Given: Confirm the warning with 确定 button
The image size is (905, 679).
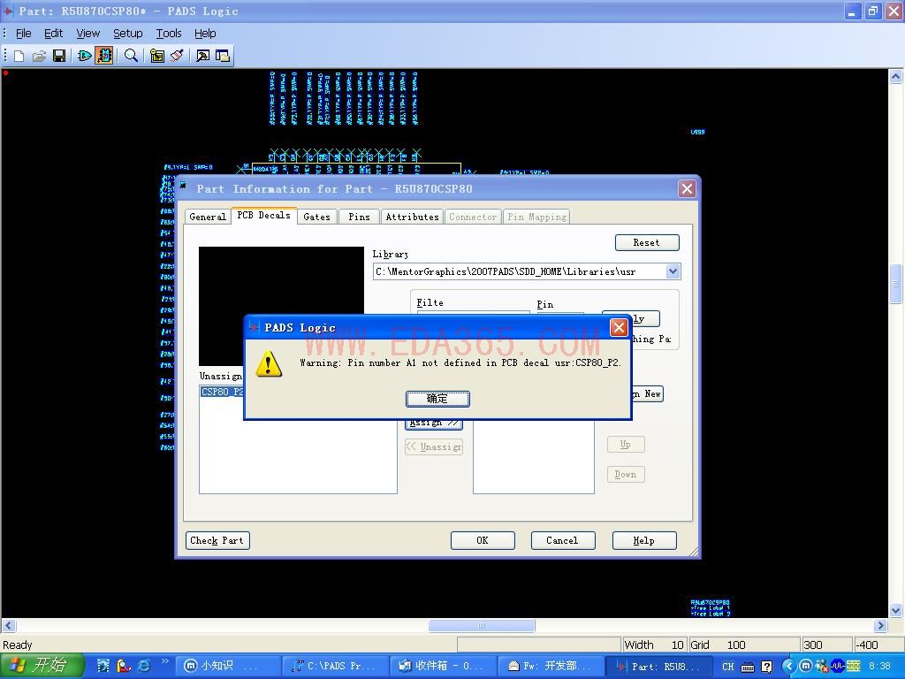Looking at the screenshot, I should [437, 399].
